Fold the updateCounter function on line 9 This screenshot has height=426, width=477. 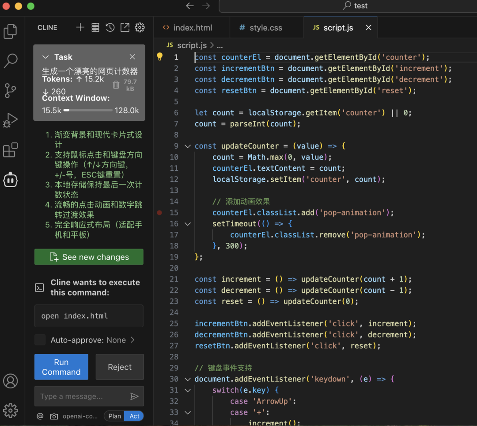click(187, 146)
